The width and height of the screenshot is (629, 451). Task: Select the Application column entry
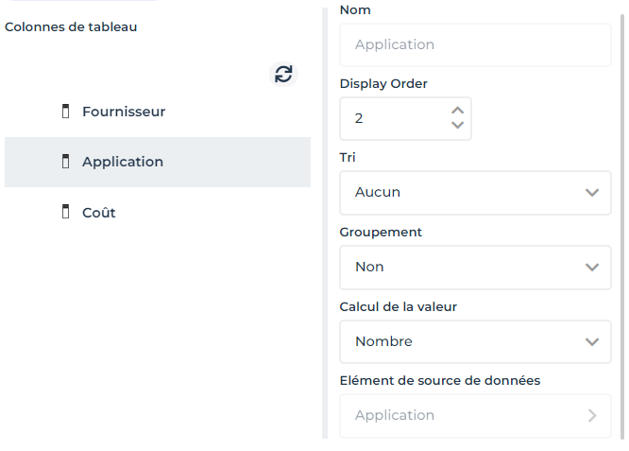click(x=123, y=162)
